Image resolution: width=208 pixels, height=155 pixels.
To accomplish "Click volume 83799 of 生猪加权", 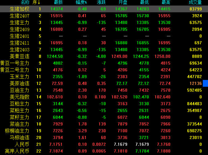I will click(x=196, y=9).
